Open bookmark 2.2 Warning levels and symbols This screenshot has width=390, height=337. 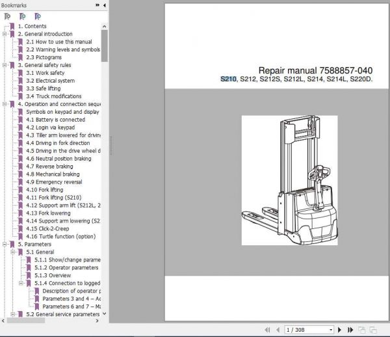pos(63,49)
